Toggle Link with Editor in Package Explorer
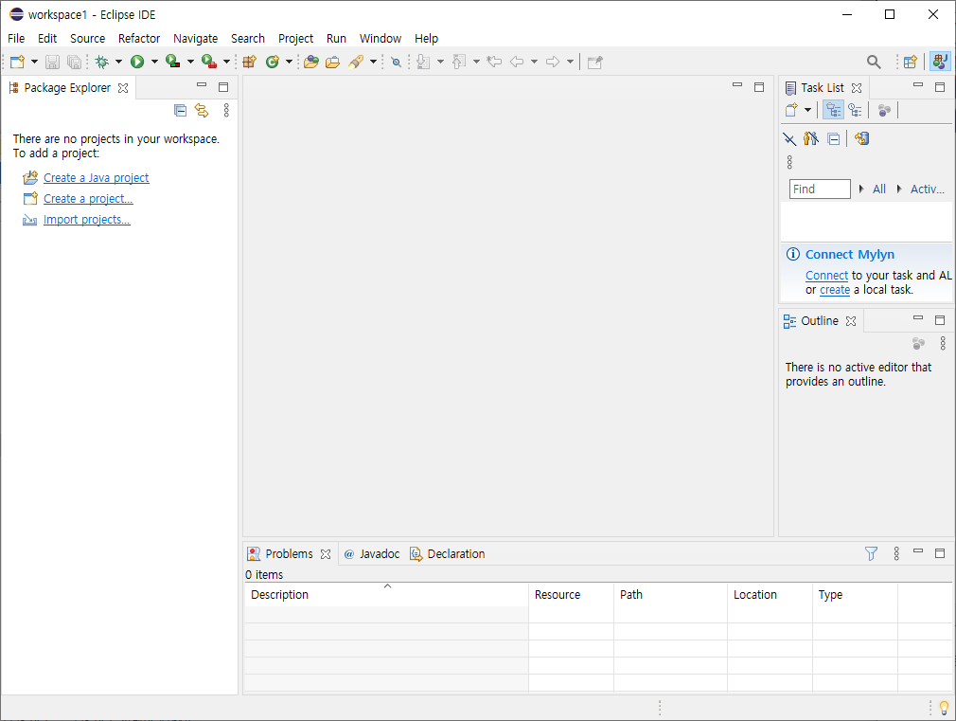 [x=202, y=110]
